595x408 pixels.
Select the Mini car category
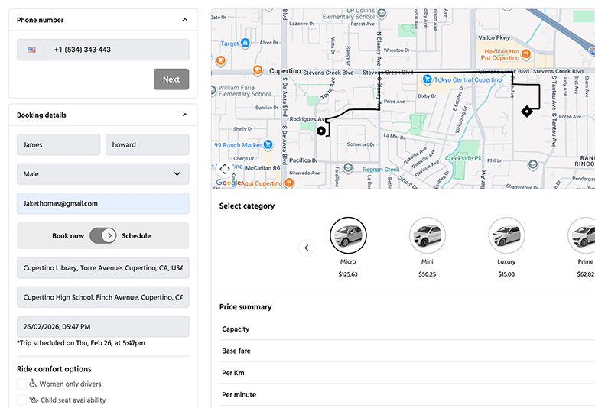click(428, 235)
